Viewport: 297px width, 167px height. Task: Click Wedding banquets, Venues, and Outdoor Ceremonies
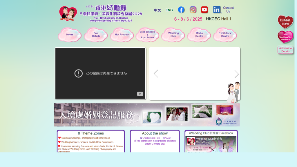(87, 142)
